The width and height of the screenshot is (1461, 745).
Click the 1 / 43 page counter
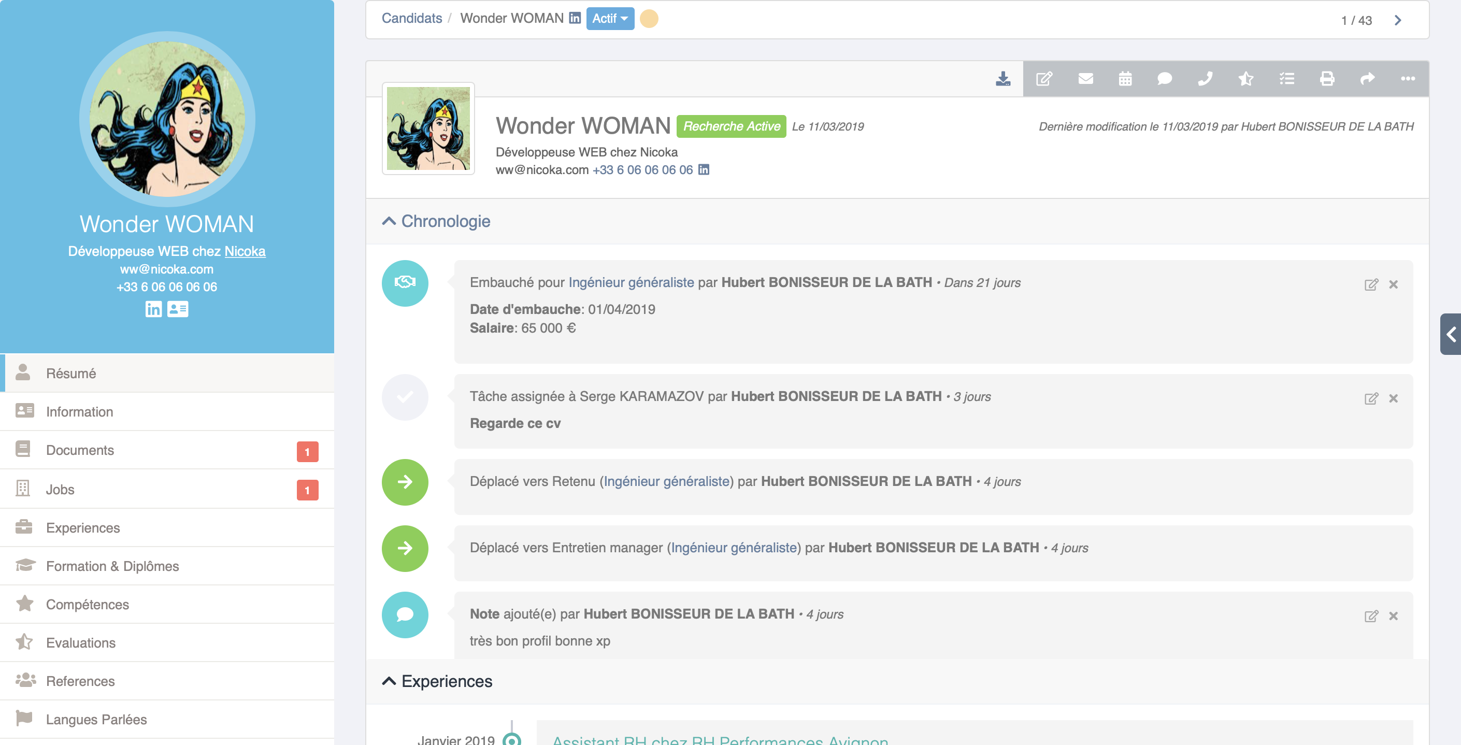click(1356, 20)
